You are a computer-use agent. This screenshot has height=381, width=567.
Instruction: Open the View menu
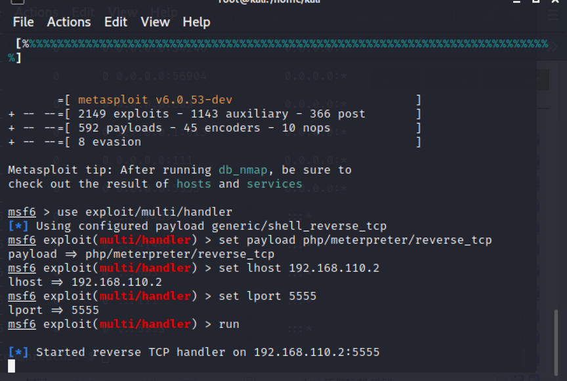click(155, 22)
